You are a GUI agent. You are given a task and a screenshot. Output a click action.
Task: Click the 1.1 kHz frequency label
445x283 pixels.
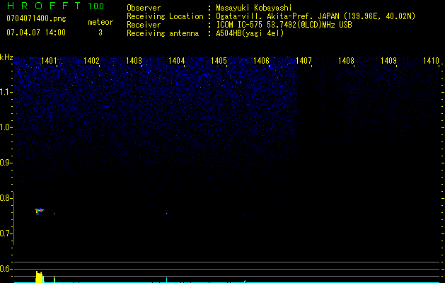pos(6,92)
